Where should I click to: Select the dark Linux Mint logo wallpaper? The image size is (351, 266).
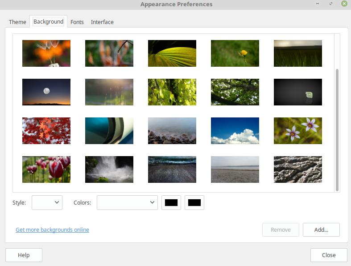(x=297, y=92)
